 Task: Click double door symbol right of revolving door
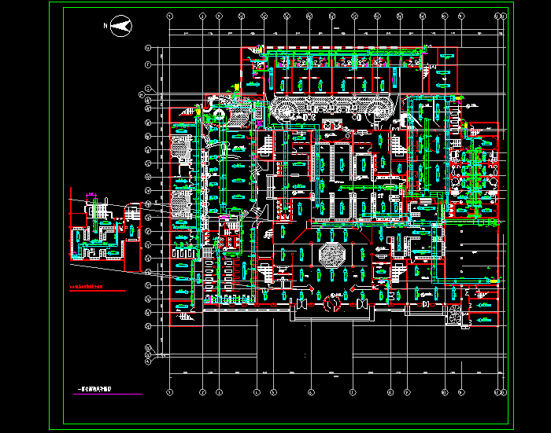tap(362, 303)
